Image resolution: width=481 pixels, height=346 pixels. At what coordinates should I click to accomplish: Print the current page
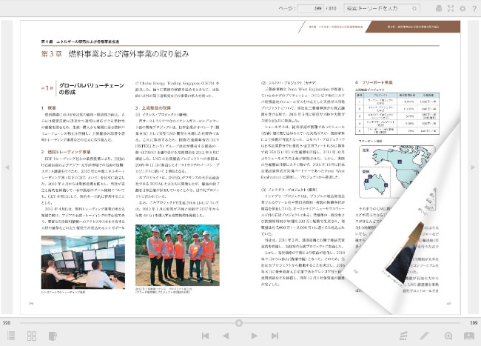439,8
